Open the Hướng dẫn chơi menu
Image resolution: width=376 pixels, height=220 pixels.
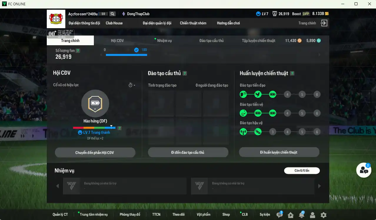pos(228,23)
